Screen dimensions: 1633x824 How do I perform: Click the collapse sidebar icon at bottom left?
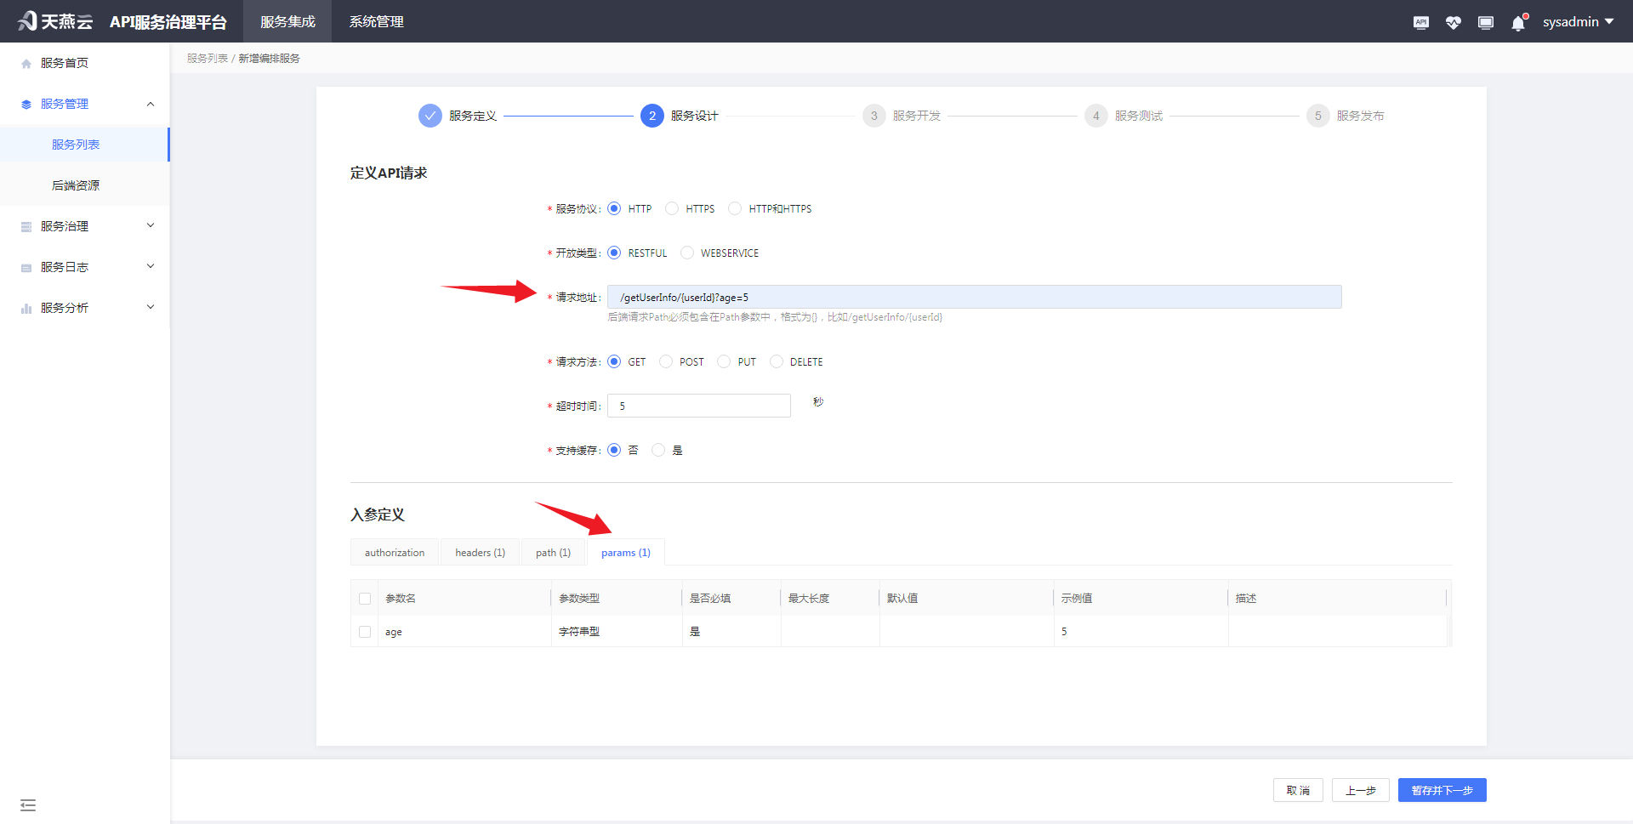[x=28, y=804]
